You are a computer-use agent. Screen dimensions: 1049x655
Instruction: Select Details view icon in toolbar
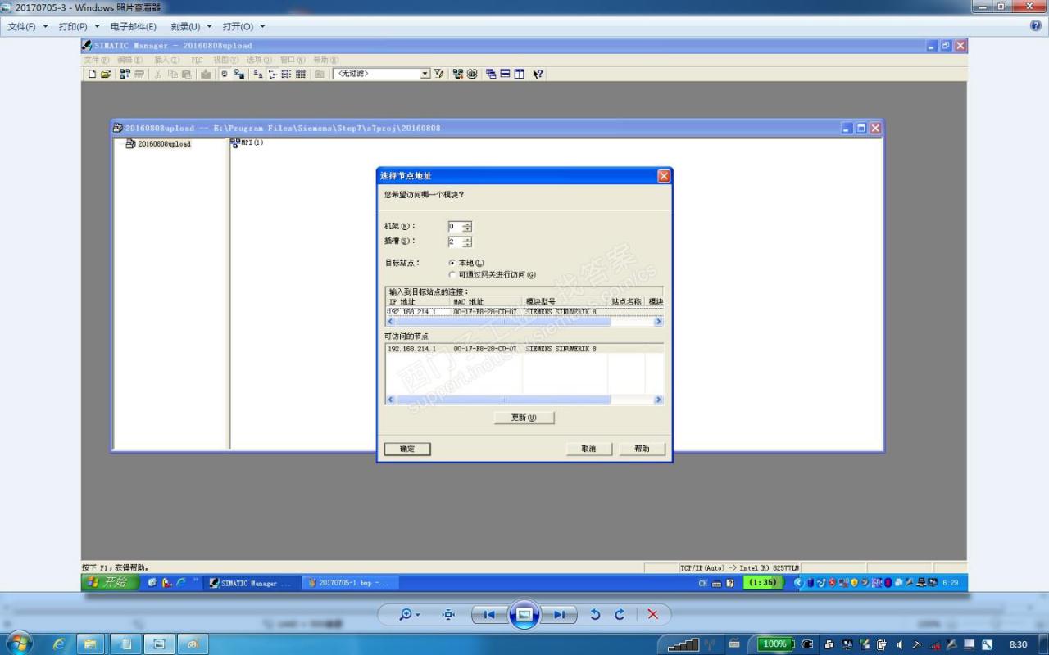(300, 74)
